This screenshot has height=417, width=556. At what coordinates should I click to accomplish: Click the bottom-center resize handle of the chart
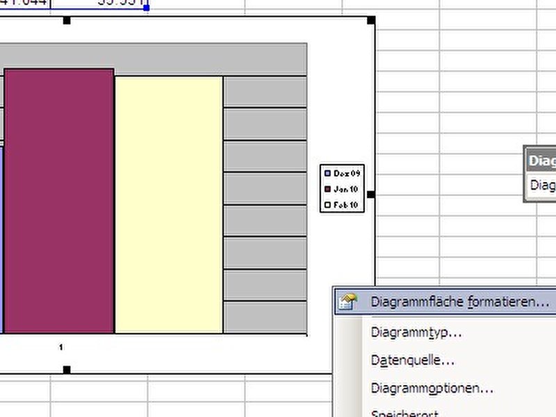(67, 370)
